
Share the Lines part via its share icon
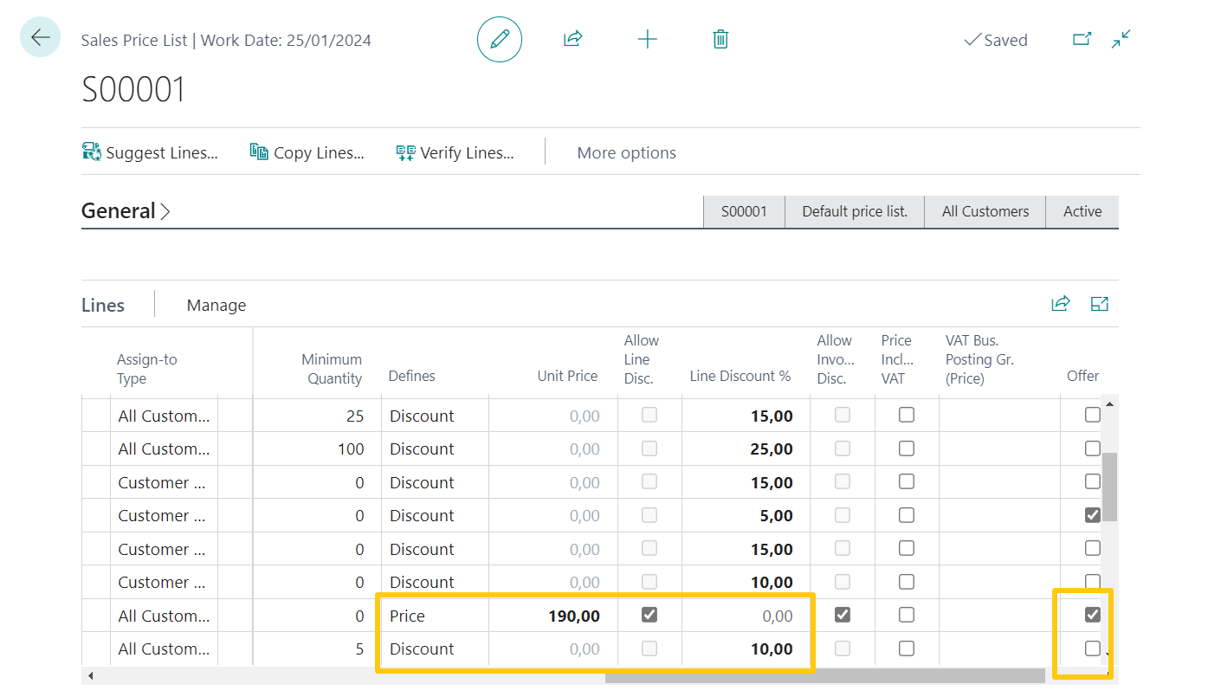[x=1061, y=304]
